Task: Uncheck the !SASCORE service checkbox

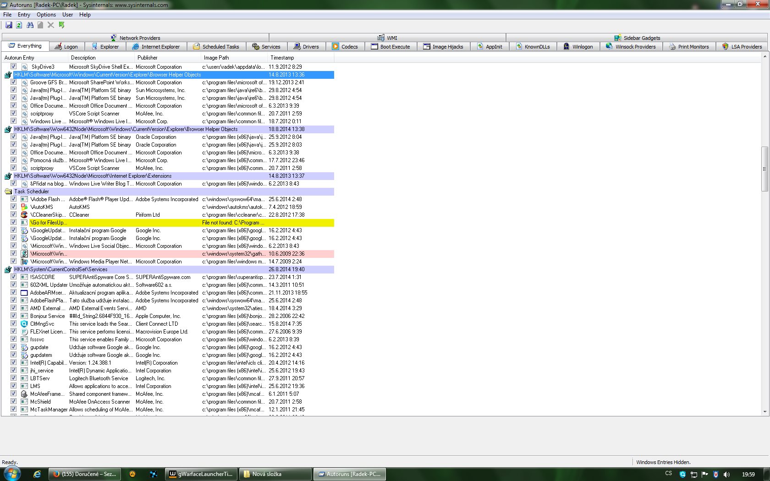Action: [x=14, y=277]
